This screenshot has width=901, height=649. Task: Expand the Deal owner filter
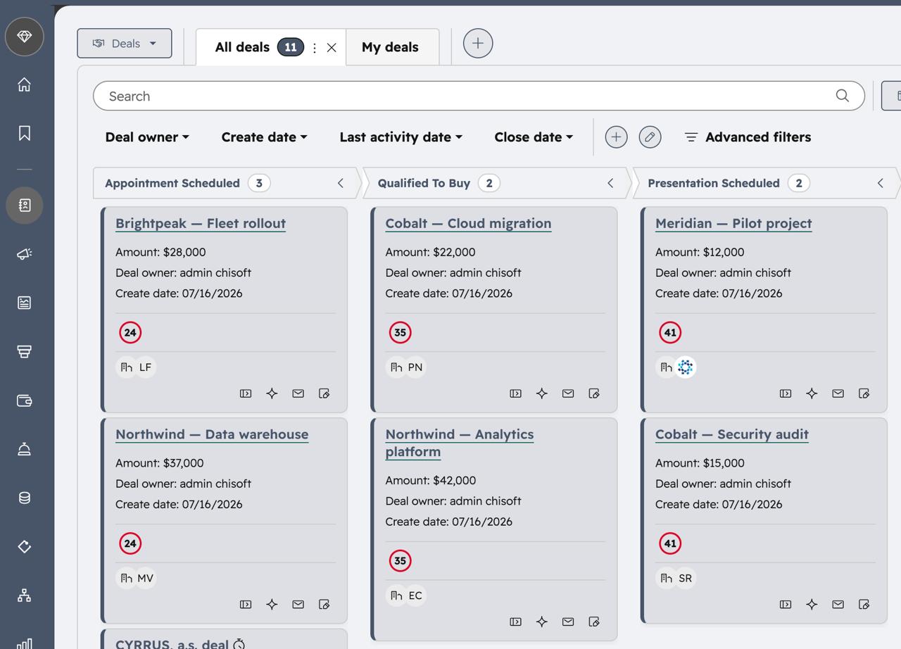click(x=147, y=137)
